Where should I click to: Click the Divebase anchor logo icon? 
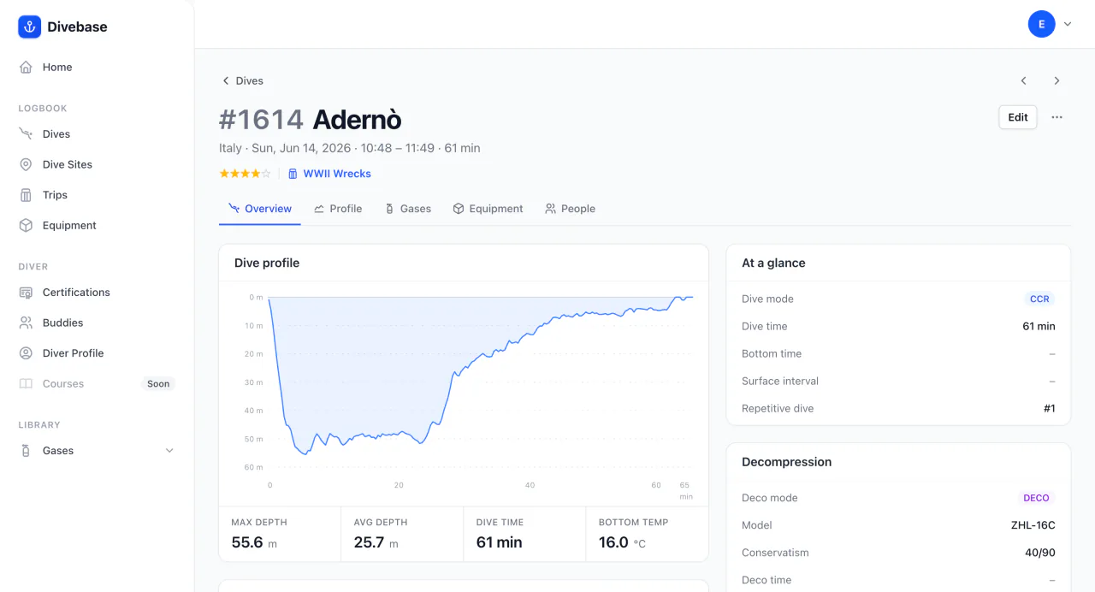coord(30,27)
